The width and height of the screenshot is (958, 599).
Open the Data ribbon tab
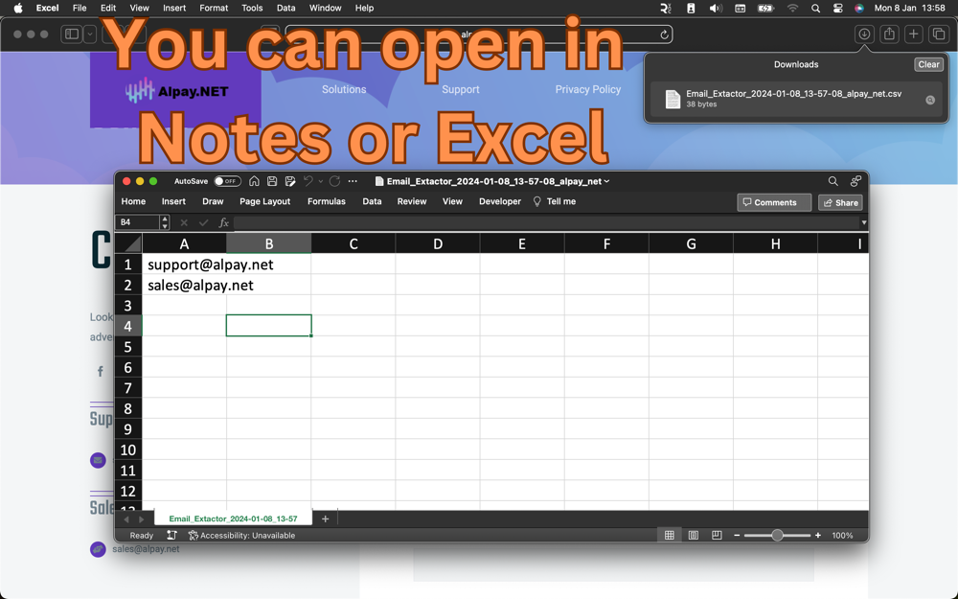[x=372, y=201]
